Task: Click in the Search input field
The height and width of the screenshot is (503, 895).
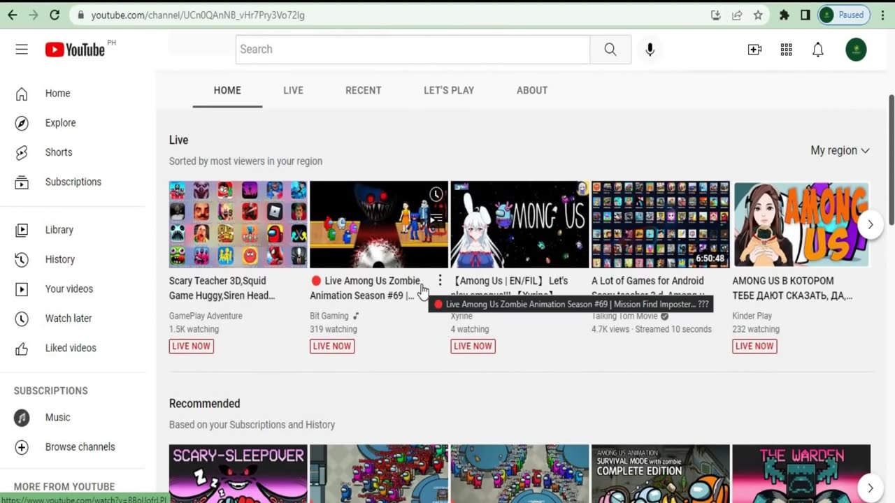Action: click(x=413, y=50)
